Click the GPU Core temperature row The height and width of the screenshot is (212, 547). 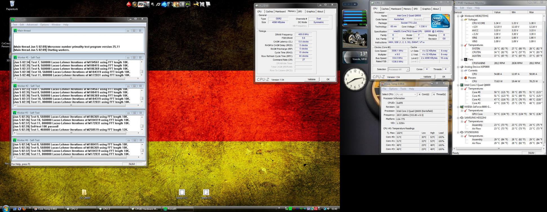499,114
